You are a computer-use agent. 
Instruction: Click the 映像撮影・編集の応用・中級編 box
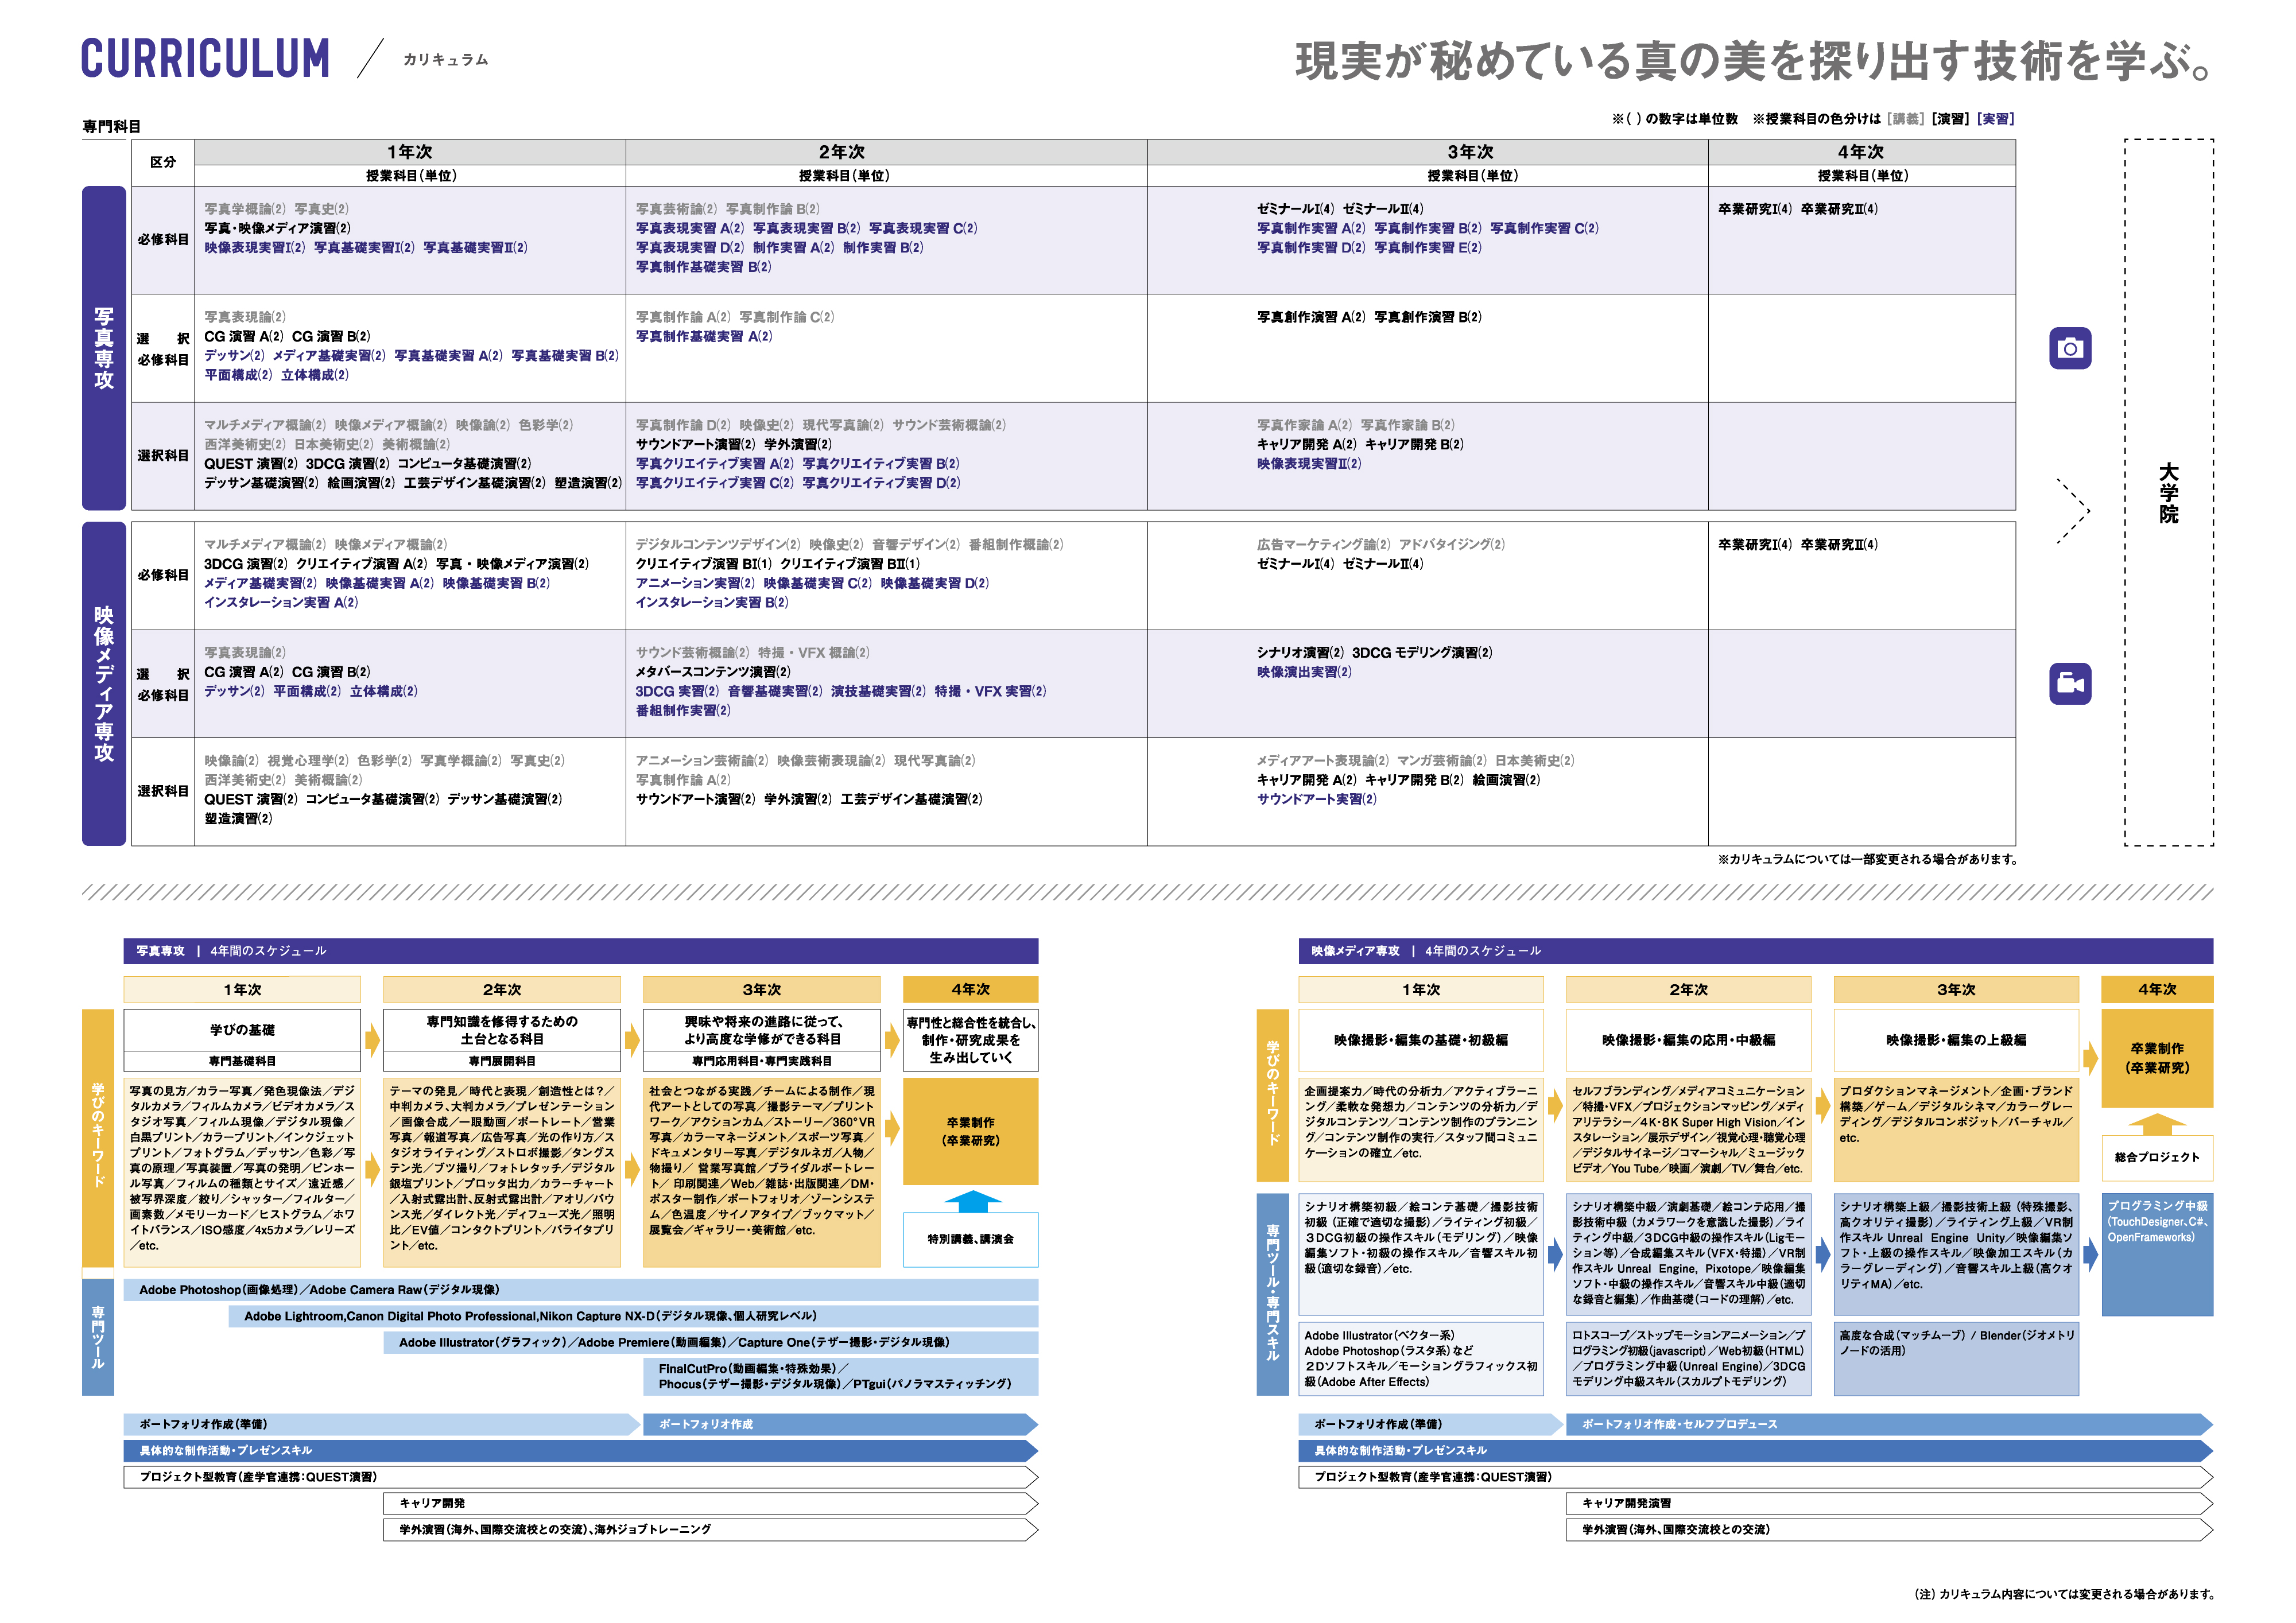1688,1041
